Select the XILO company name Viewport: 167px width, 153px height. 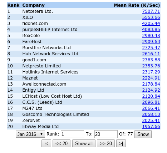(28, 17)
